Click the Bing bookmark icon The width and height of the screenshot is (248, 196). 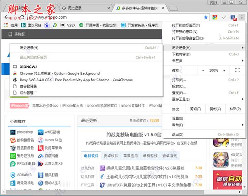pyautogui.click(x=23, y=25)
